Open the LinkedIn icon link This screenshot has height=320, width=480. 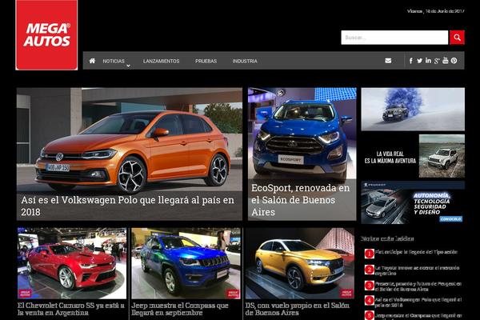428,60
